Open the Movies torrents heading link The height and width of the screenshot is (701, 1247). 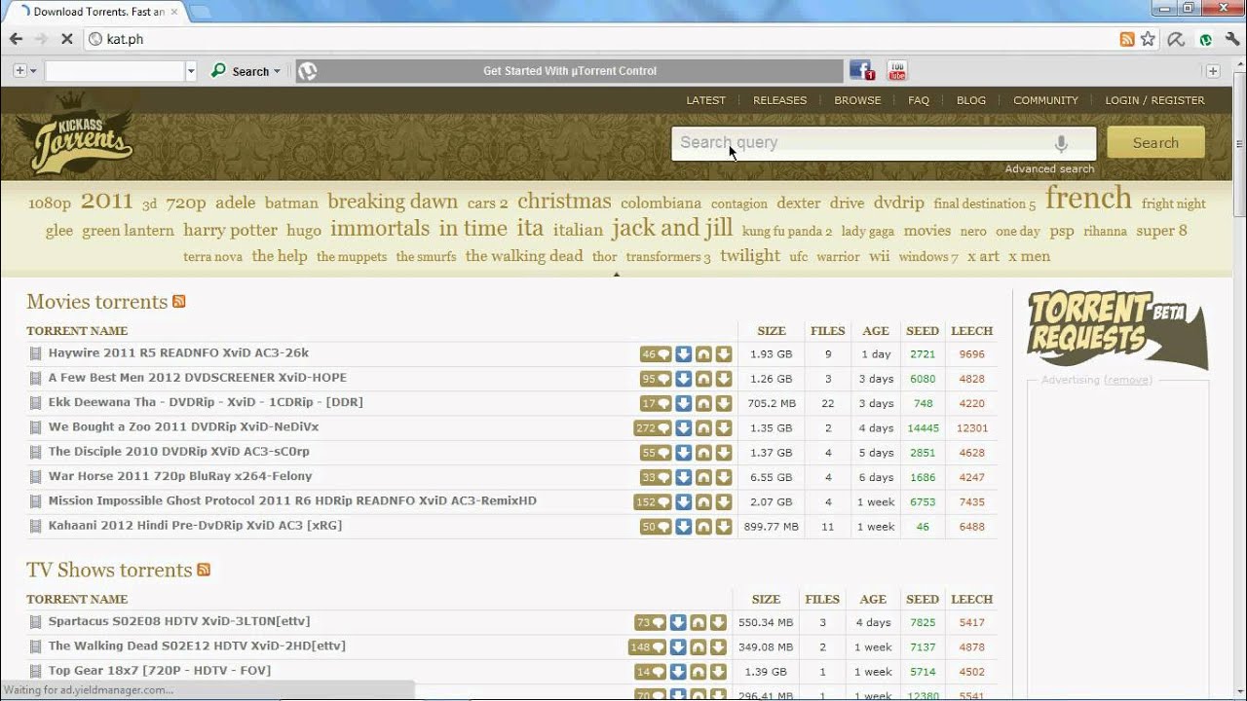click(x=97, y=302)
